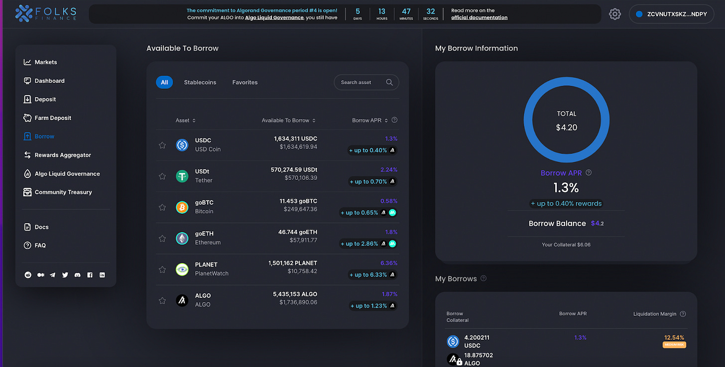Image resolution: width=725 pixels, height=367 pixels.
Task: Click the MEDIUM RISK badge
Action: (x=674, y=345)
